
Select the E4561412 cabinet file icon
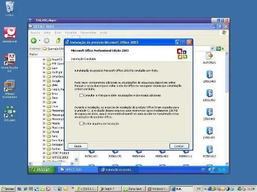pos(209,94)
